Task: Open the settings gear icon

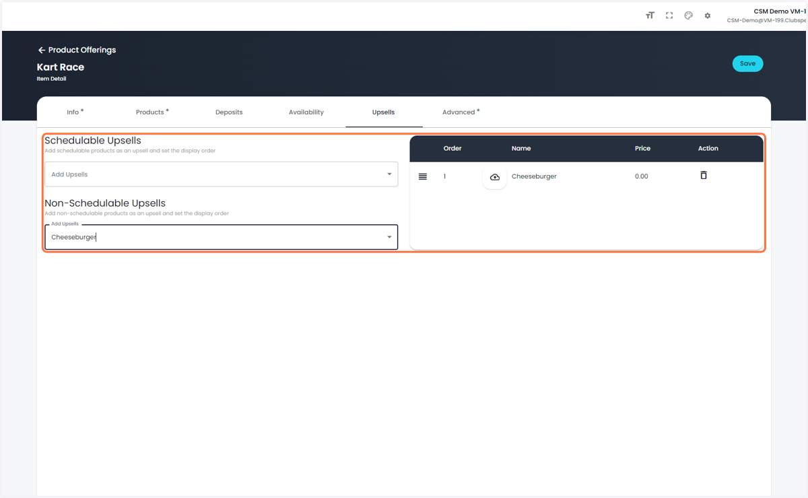Action: (x=708, y=15)
